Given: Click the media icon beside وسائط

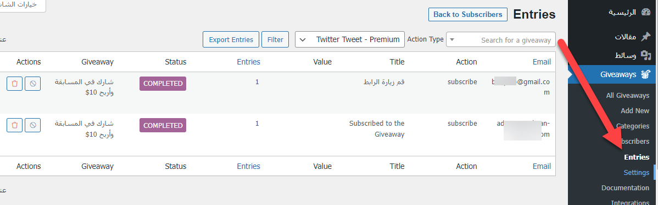Looking at the screenshot, I should 645,55.
